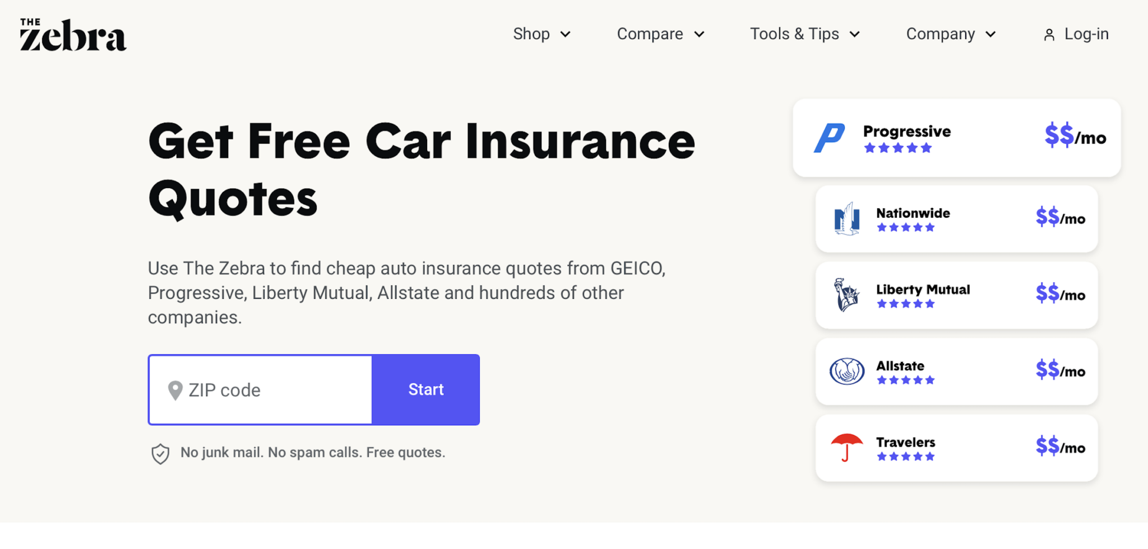Click the Travelers red umbrella icon

click(846, 447)
